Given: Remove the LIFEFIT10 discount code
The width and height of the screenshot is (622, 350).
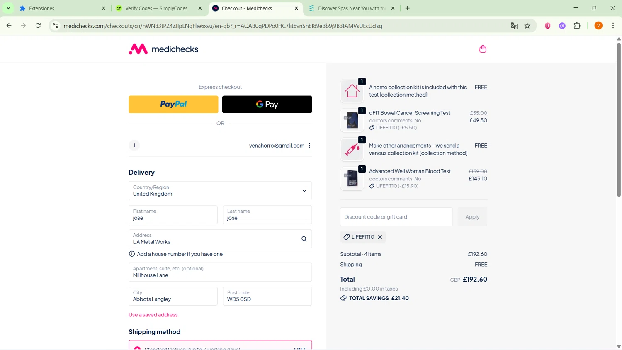Looking at the screenshot, I should 380,237.
